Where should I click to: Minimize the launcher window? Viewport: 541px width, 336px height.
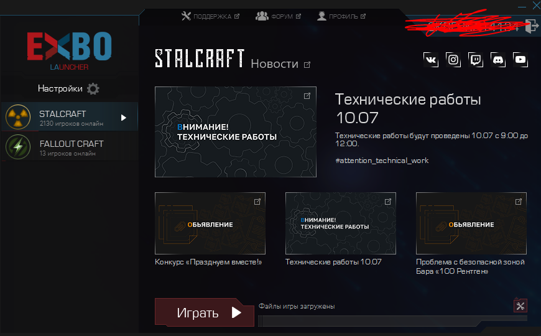(522, 7)
